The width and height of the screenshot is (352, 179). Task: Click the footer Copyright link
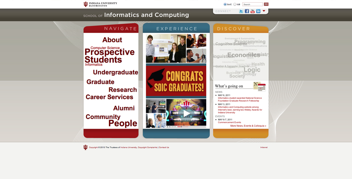(93, 148)
